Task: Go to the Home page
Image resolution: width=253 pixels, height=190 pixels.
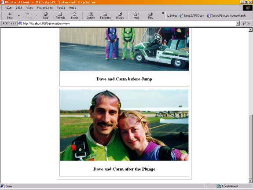Action: pos(74,16)
